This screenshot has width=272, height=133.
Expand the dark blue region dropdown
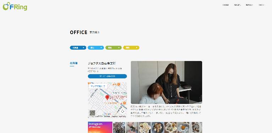click(78, 48)
